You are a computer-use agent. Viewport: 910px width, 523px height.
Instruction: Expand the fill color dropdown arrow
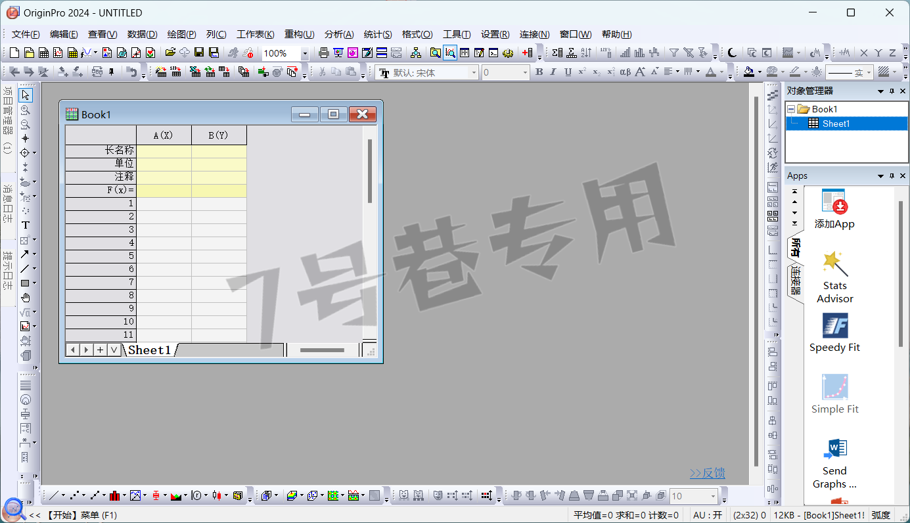coord(760,72)
